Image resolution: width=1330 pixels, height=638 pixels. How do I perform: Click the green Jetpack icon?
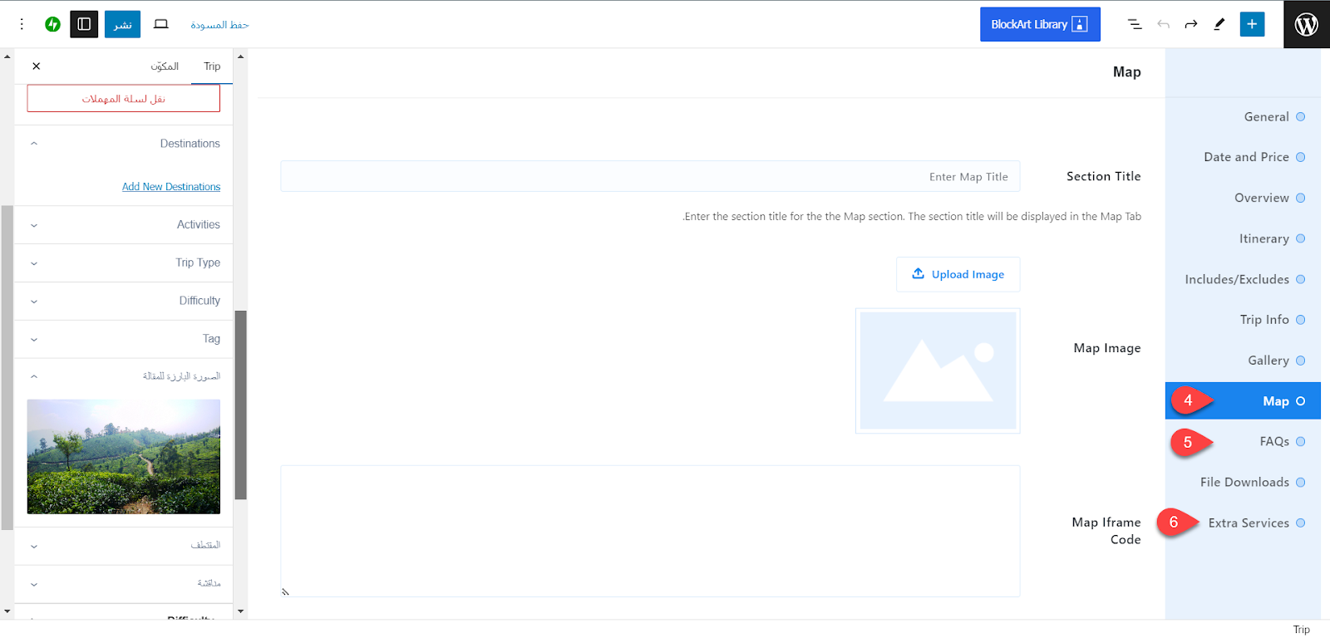tap(53, 24)
